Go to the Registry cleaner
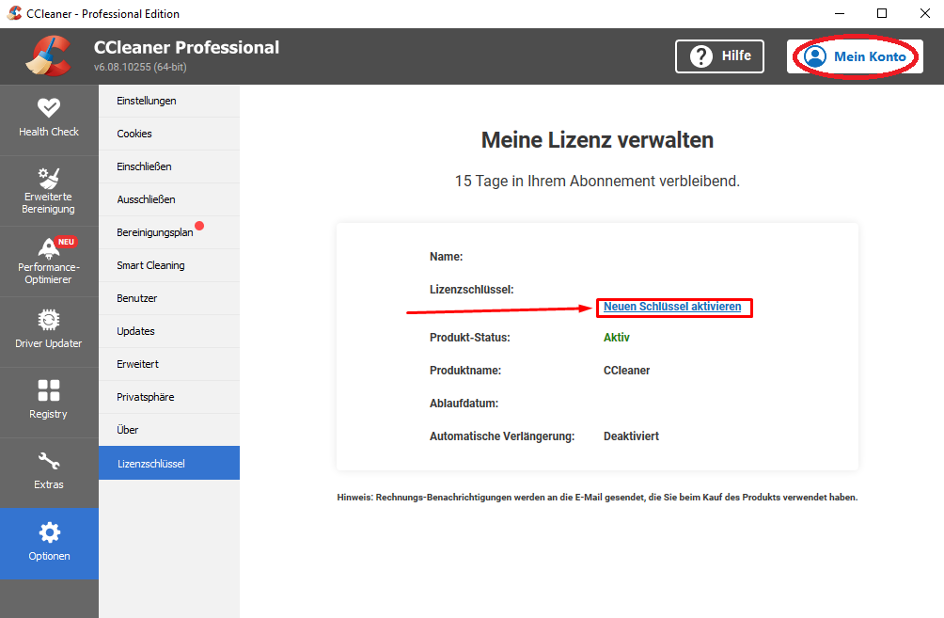This screenshot has height=618, width=944. 49,403
